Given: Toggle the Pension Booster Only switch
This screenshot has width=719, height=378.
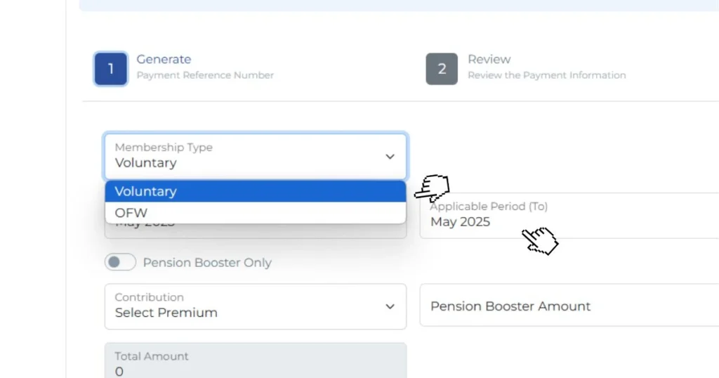Looking at the screenshot, I should 120,262.
